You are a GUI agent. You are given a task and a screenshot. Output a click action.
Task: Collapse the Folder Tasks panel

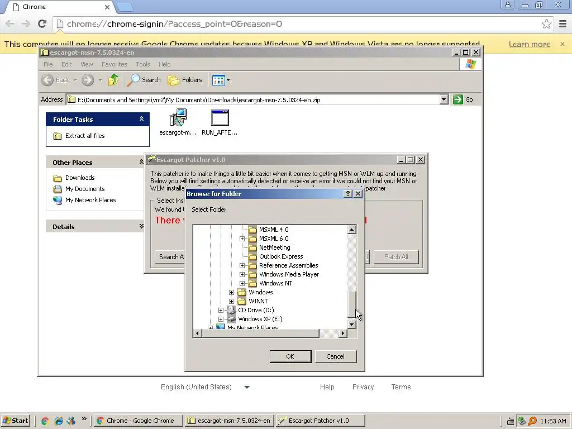pos(141,119)
